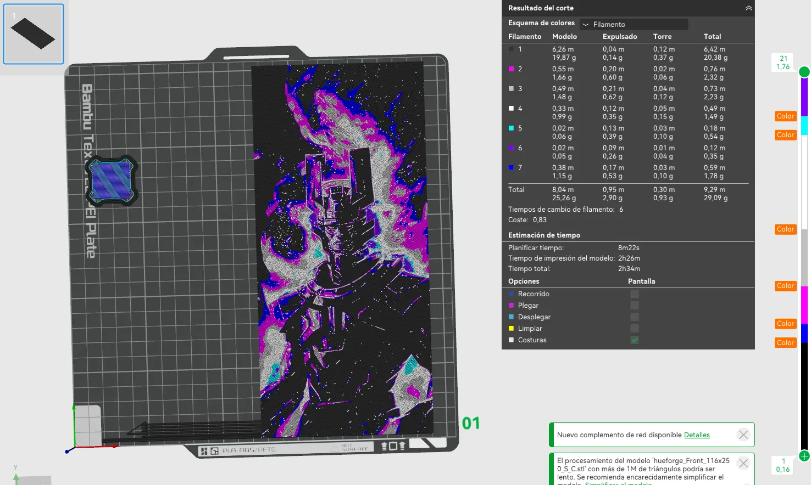Click filament 2 magenta color swatch
This screenshot has width=811, height=485.
[511, 69]
